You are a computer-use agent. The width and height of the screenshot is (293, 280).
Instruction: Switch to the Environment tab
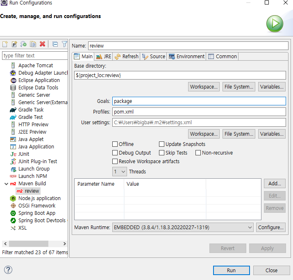pyautogui.click(x=186, y=57)
